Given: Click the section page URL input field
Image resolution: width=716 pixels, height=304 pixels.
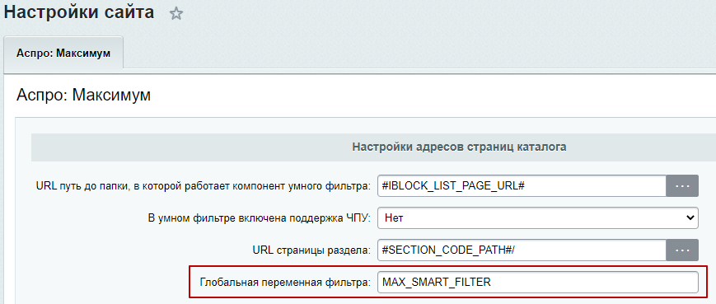Looking at the screenshot, I should click(522, 250).
